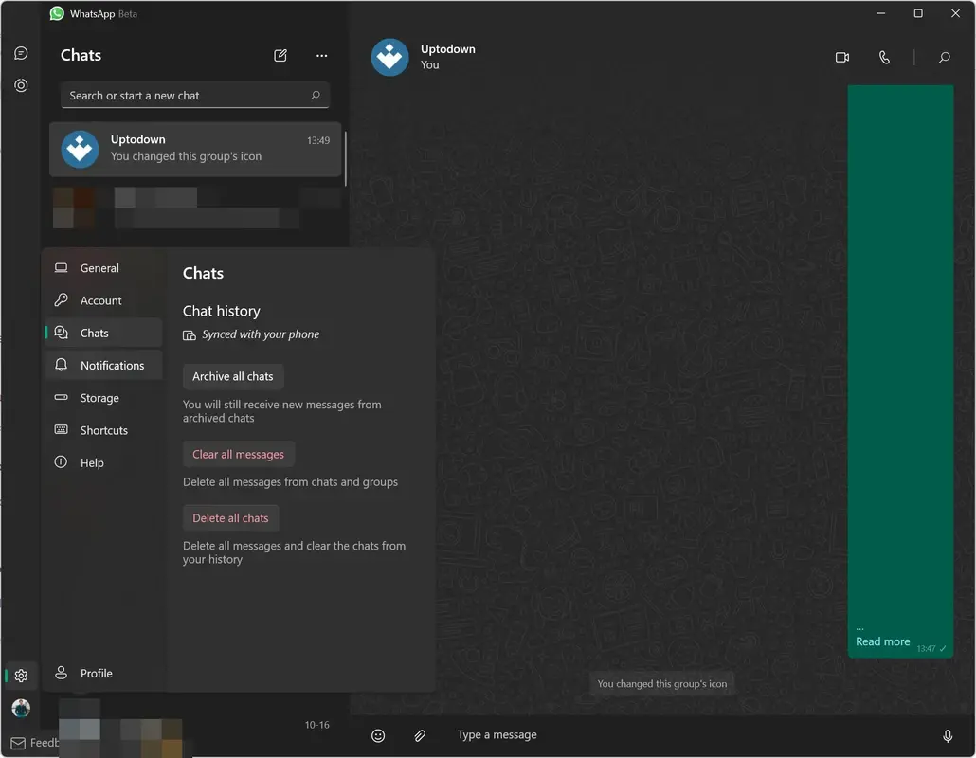Attach a file using the paperclip icon
The width and height of the screenshot is (976, 758).
coord(420,734)
